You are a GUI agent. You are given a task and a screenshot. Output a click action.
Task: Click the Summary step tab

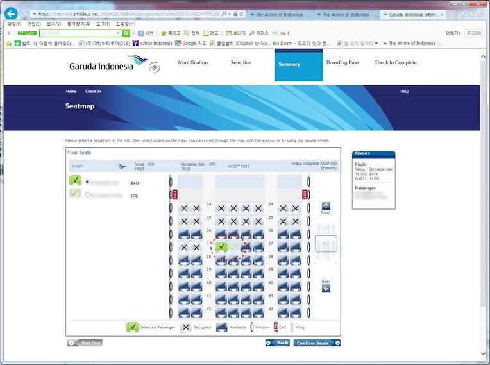click(298, 65)
